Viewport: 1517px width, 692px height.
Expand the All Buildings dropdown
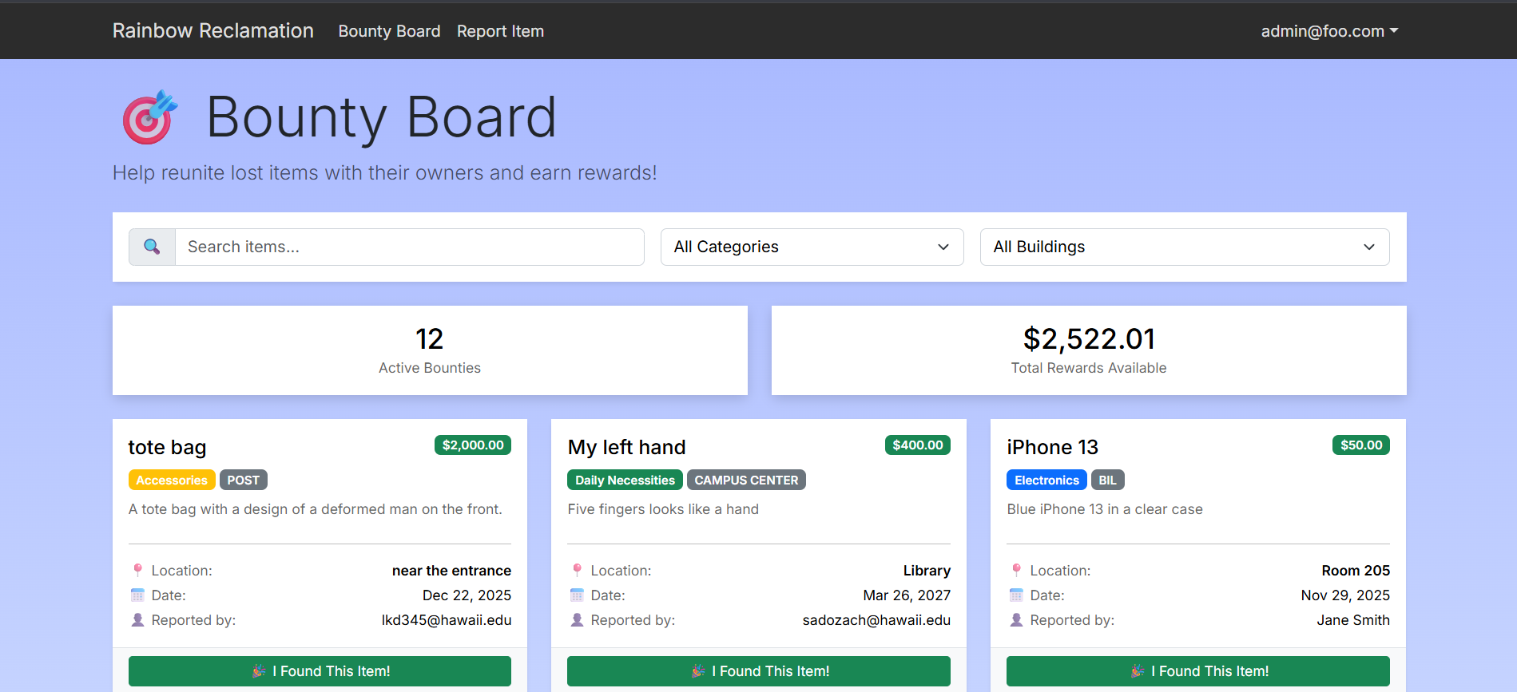(x=1184, y=247)
